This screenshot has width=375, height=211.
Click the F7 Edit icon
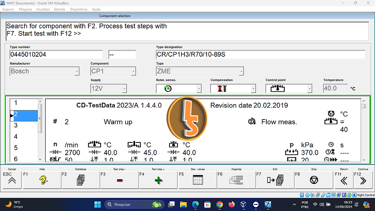(275, 180)
